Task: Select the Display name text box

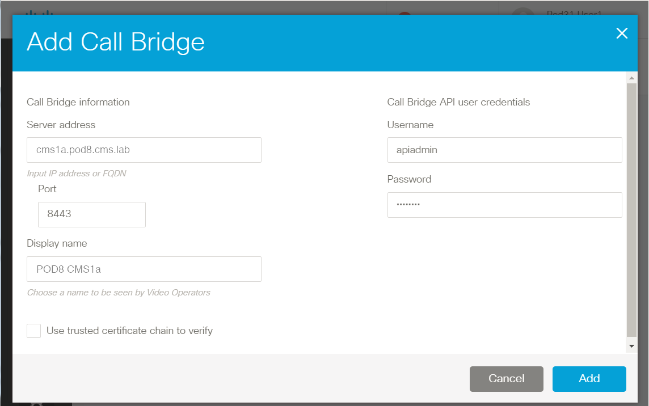Action: (144, 269)
